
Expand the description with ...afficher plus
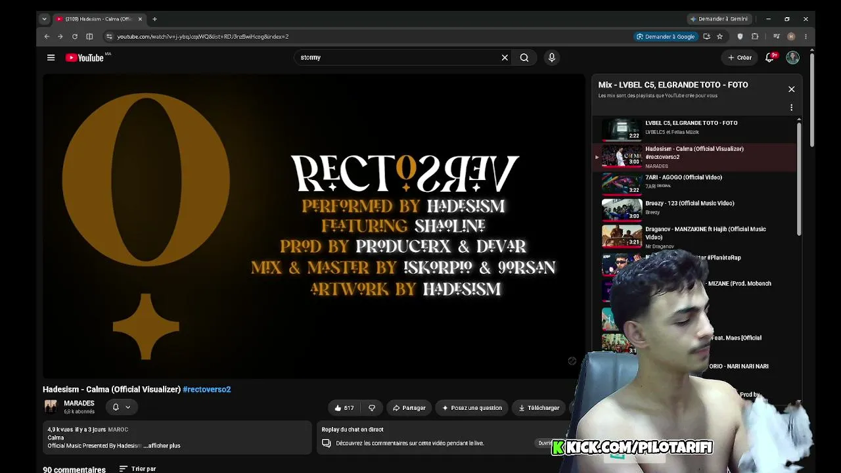(162, 446)
